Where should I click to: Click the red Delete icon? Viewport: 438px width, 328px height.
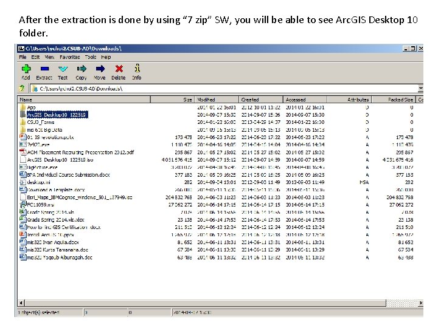click(x=119, y=69)
